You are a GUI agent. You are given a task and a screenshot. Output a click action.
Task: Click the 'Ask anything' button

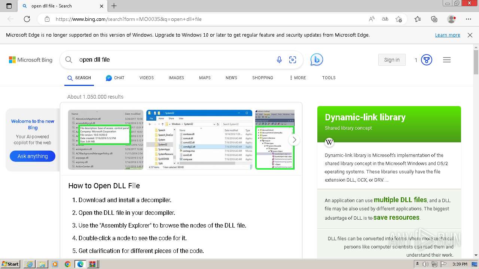coord(33,156)
